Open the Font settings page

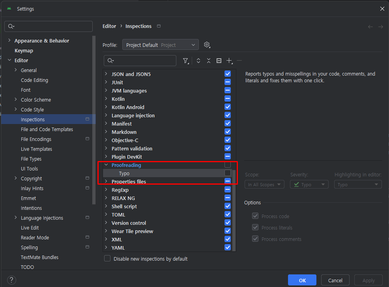point(26,90)
